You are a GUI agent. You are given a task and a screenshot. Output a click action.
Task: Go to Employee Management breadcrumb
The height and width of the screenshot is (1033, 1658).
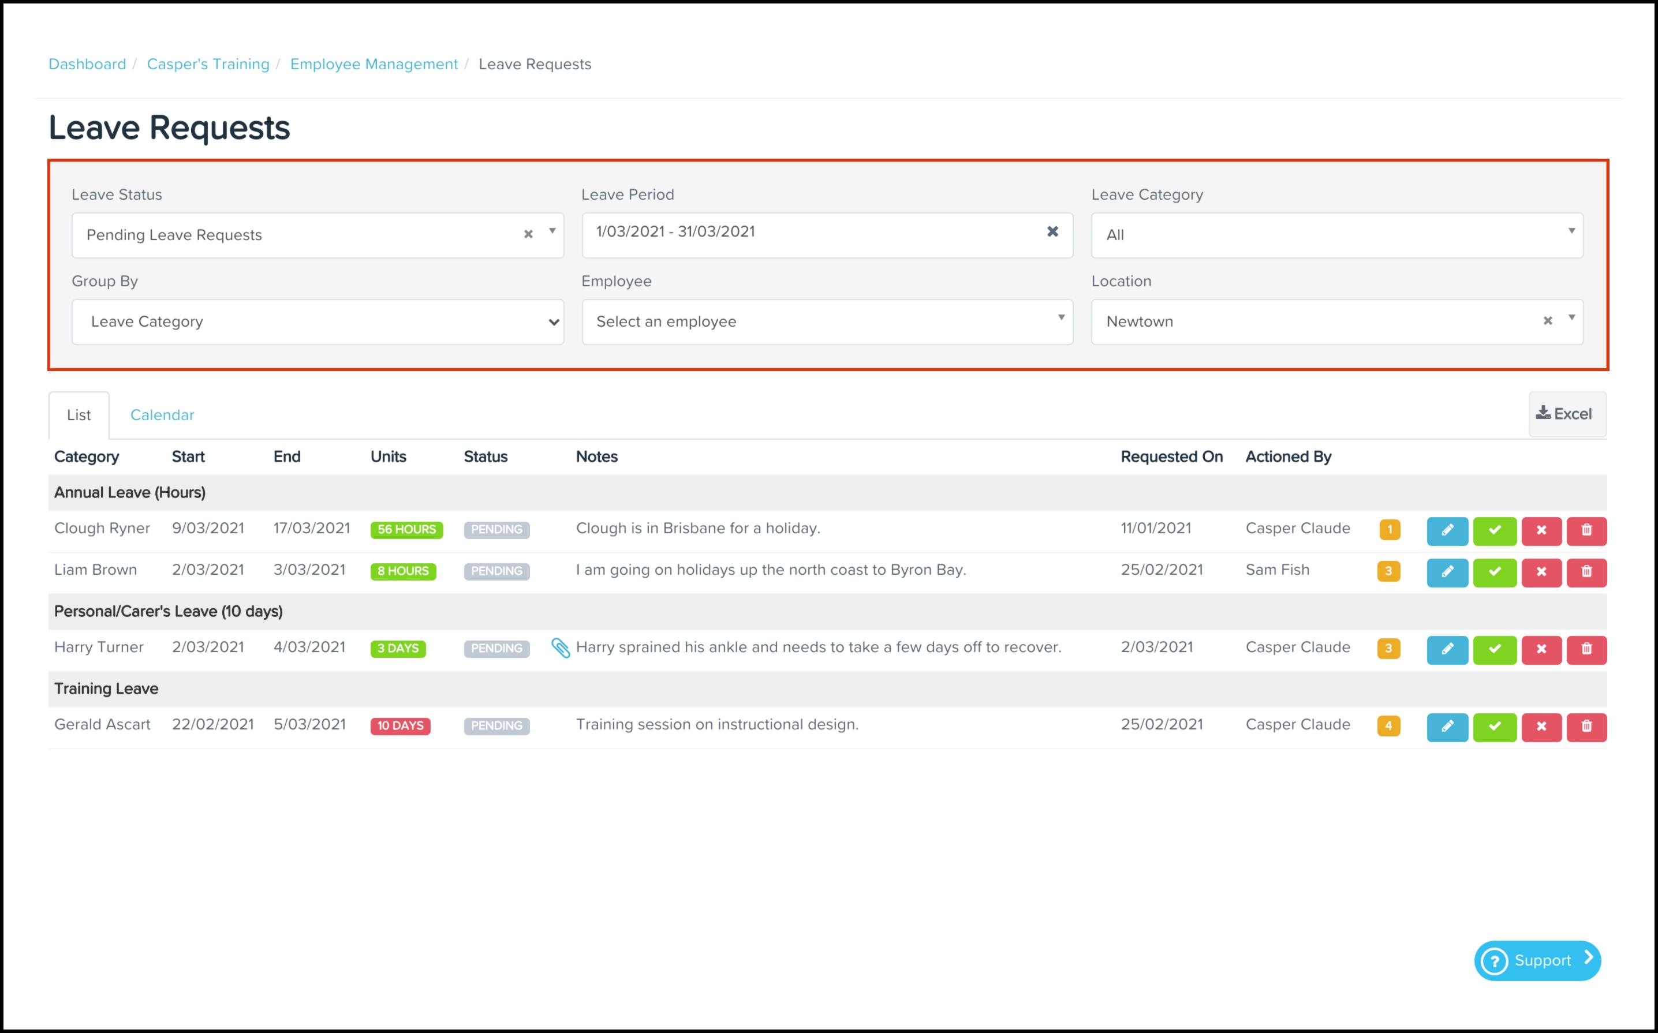click(x=374, y=64)
